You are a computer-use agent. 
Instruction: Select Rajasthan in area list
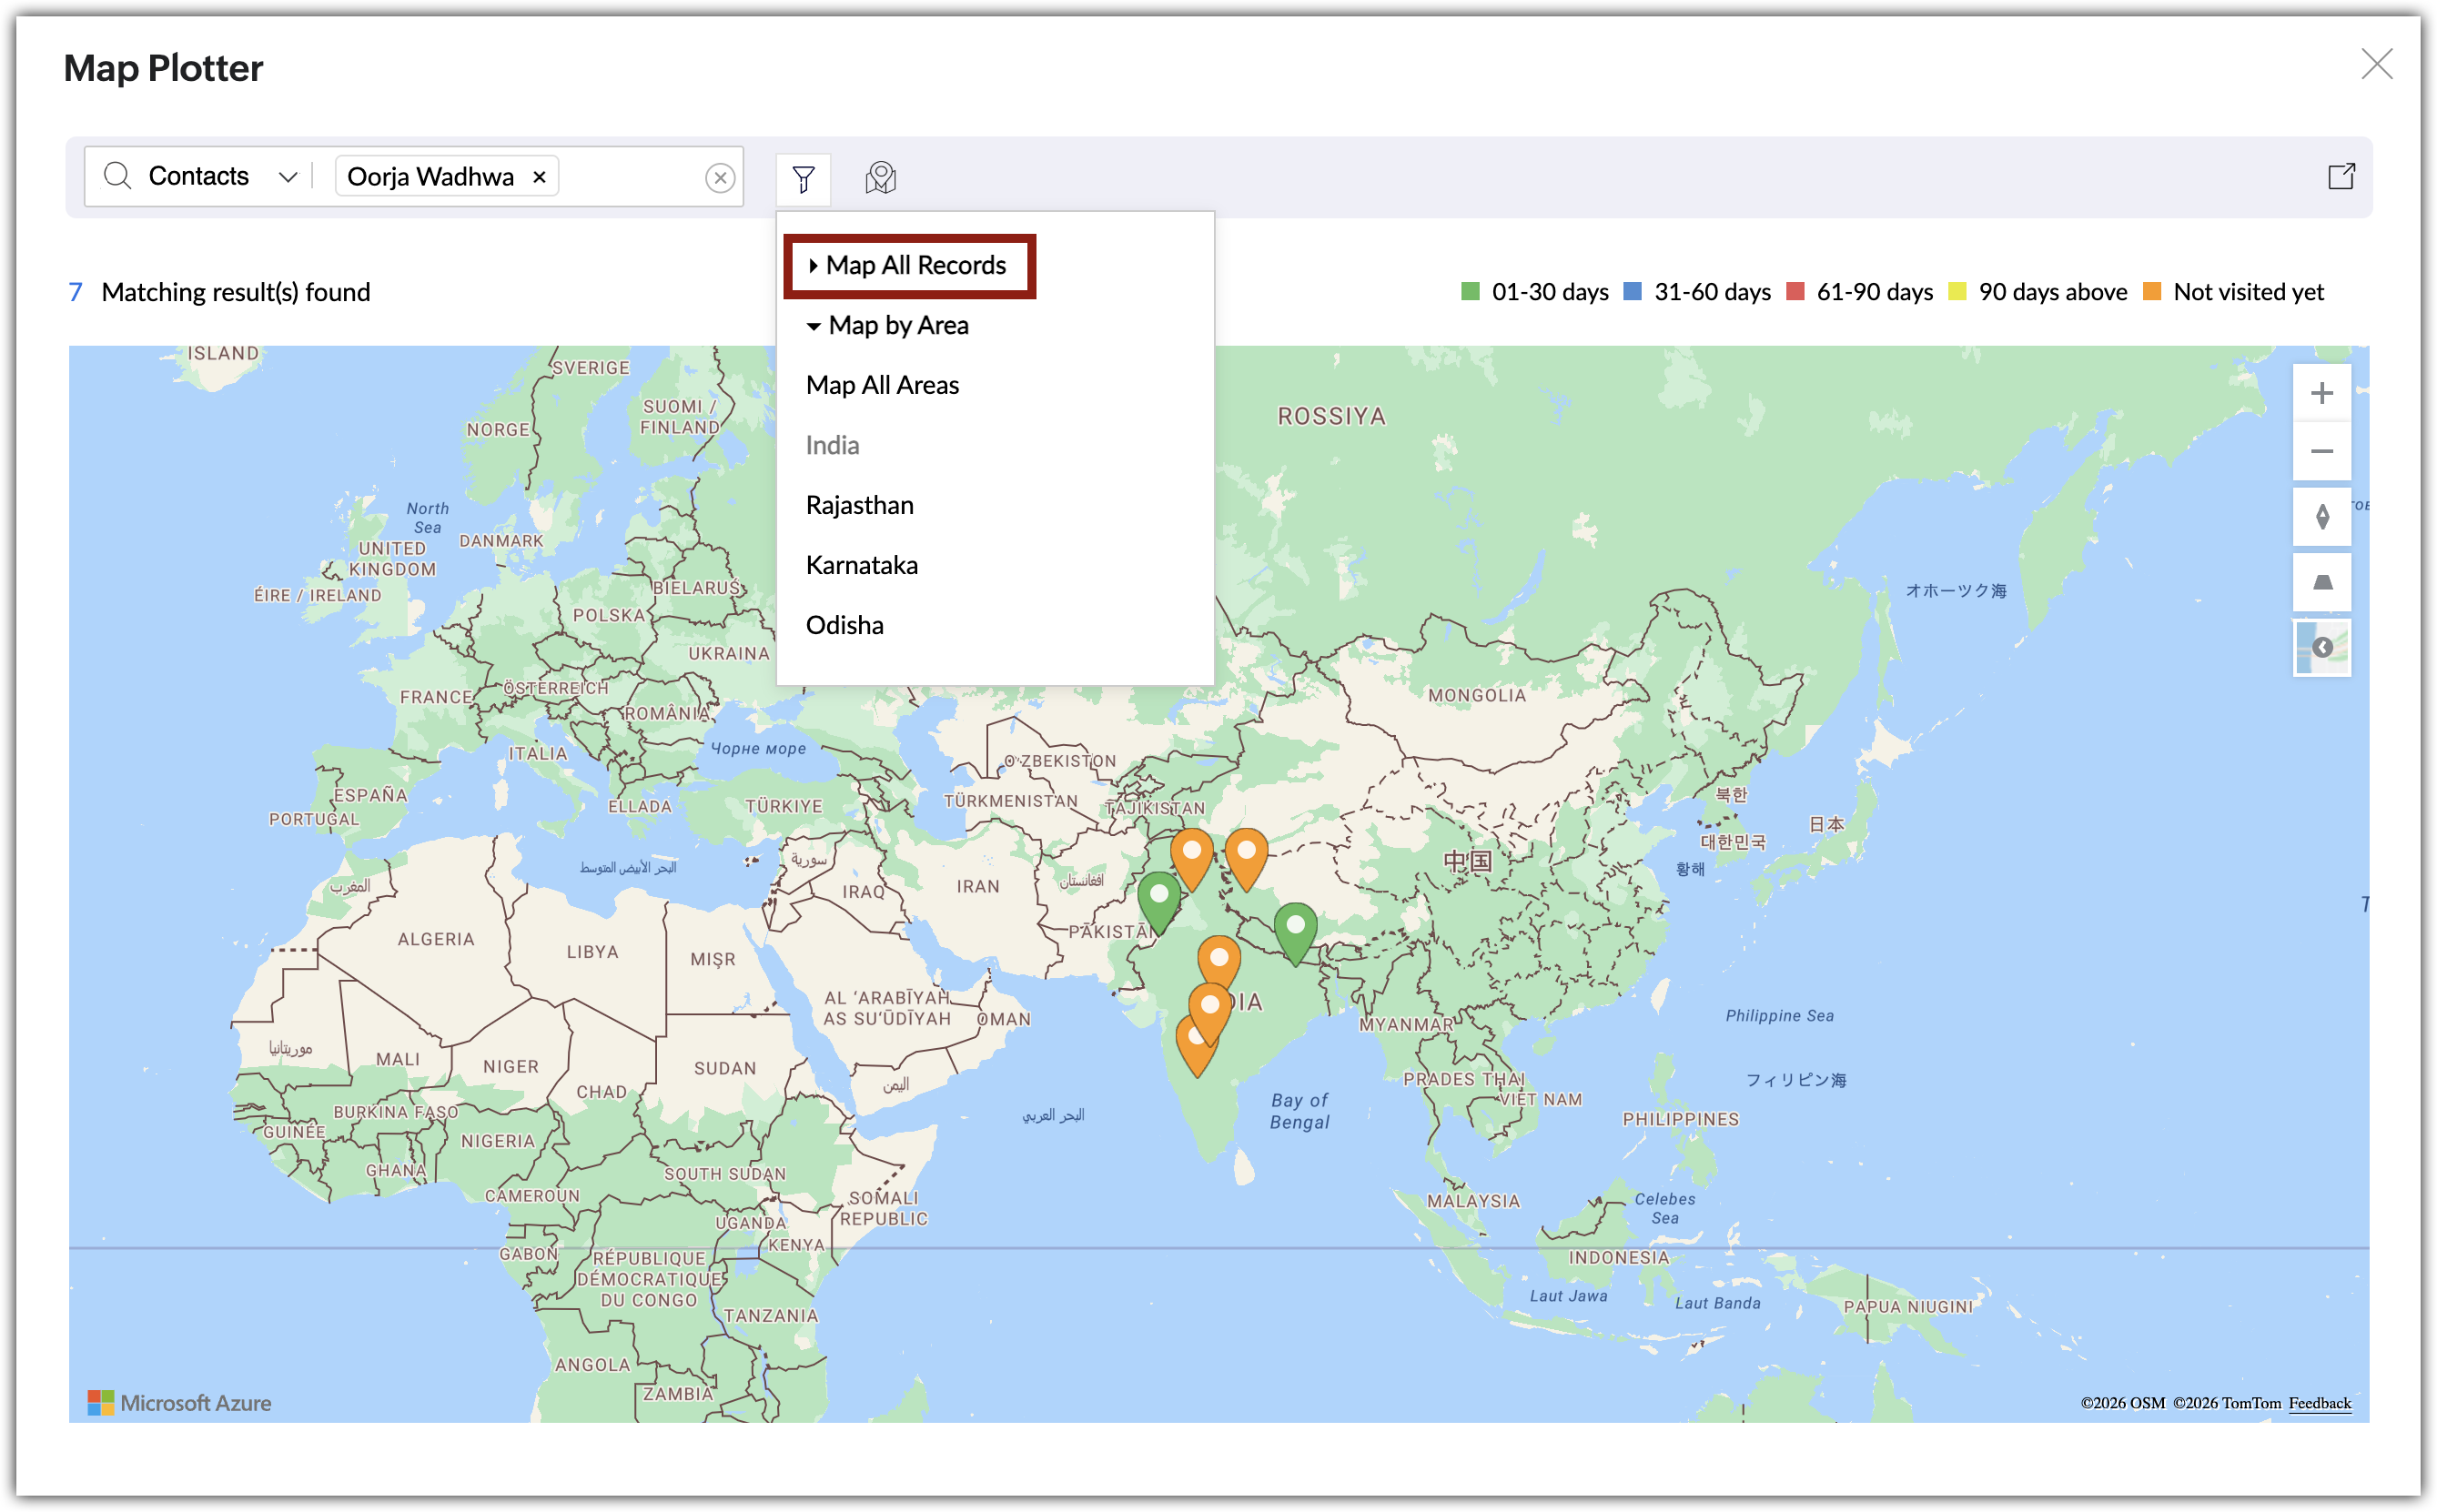(x=859, y=505)
